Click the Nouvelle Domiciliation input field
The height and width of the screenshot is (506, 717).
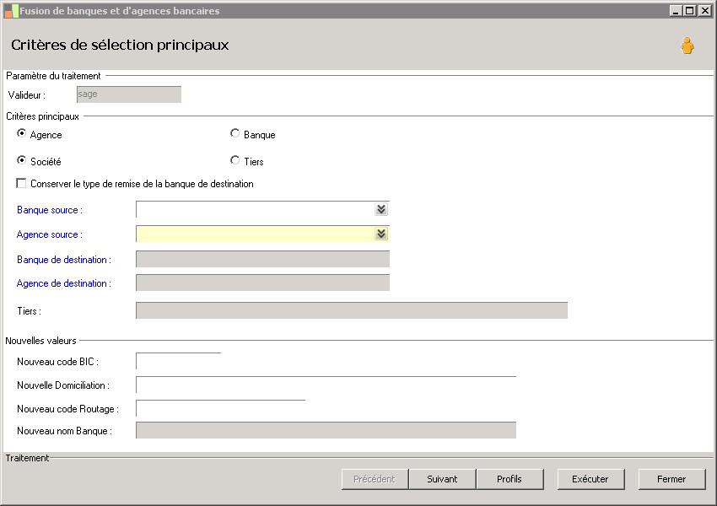(326, 385)
